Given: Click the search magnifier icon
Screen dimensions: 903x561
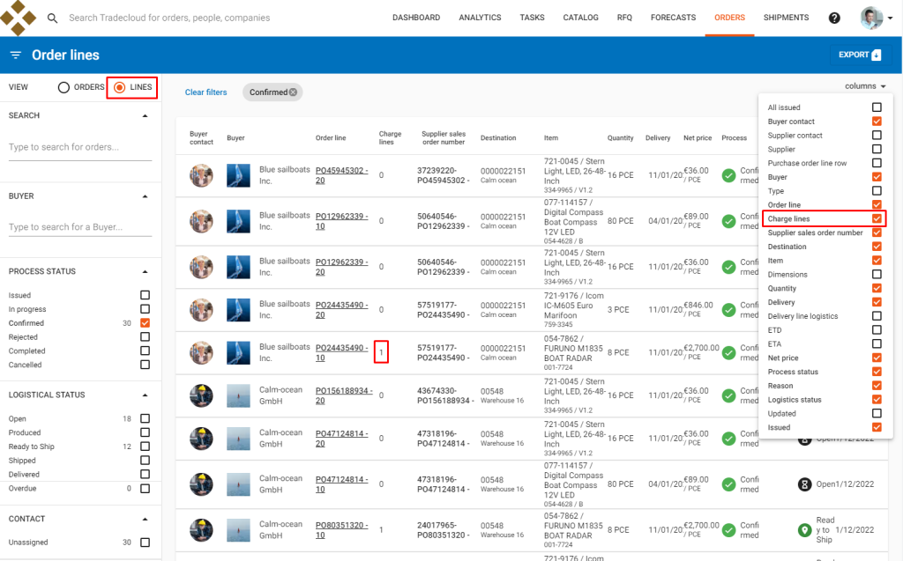Looking at the screenshot, I should tap(52, 18).
